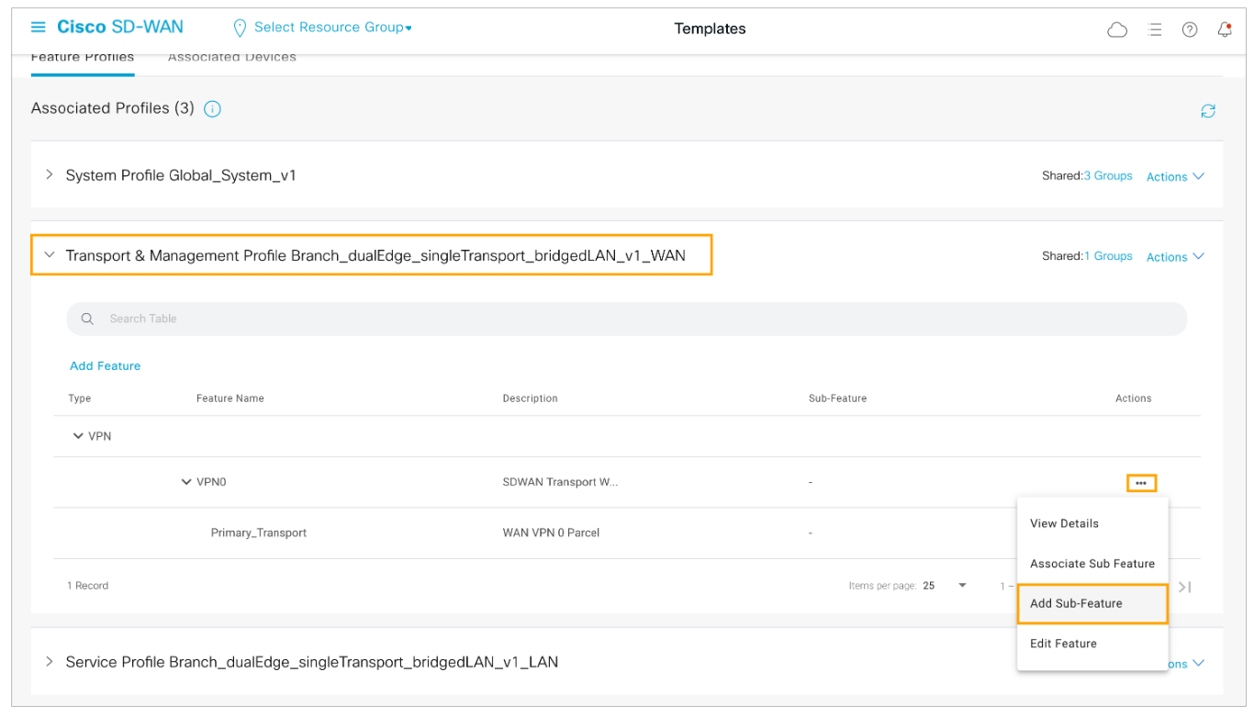Open the task list icon in header
This screenshot has width=1254, height=717.
(x=1155, y=29)
